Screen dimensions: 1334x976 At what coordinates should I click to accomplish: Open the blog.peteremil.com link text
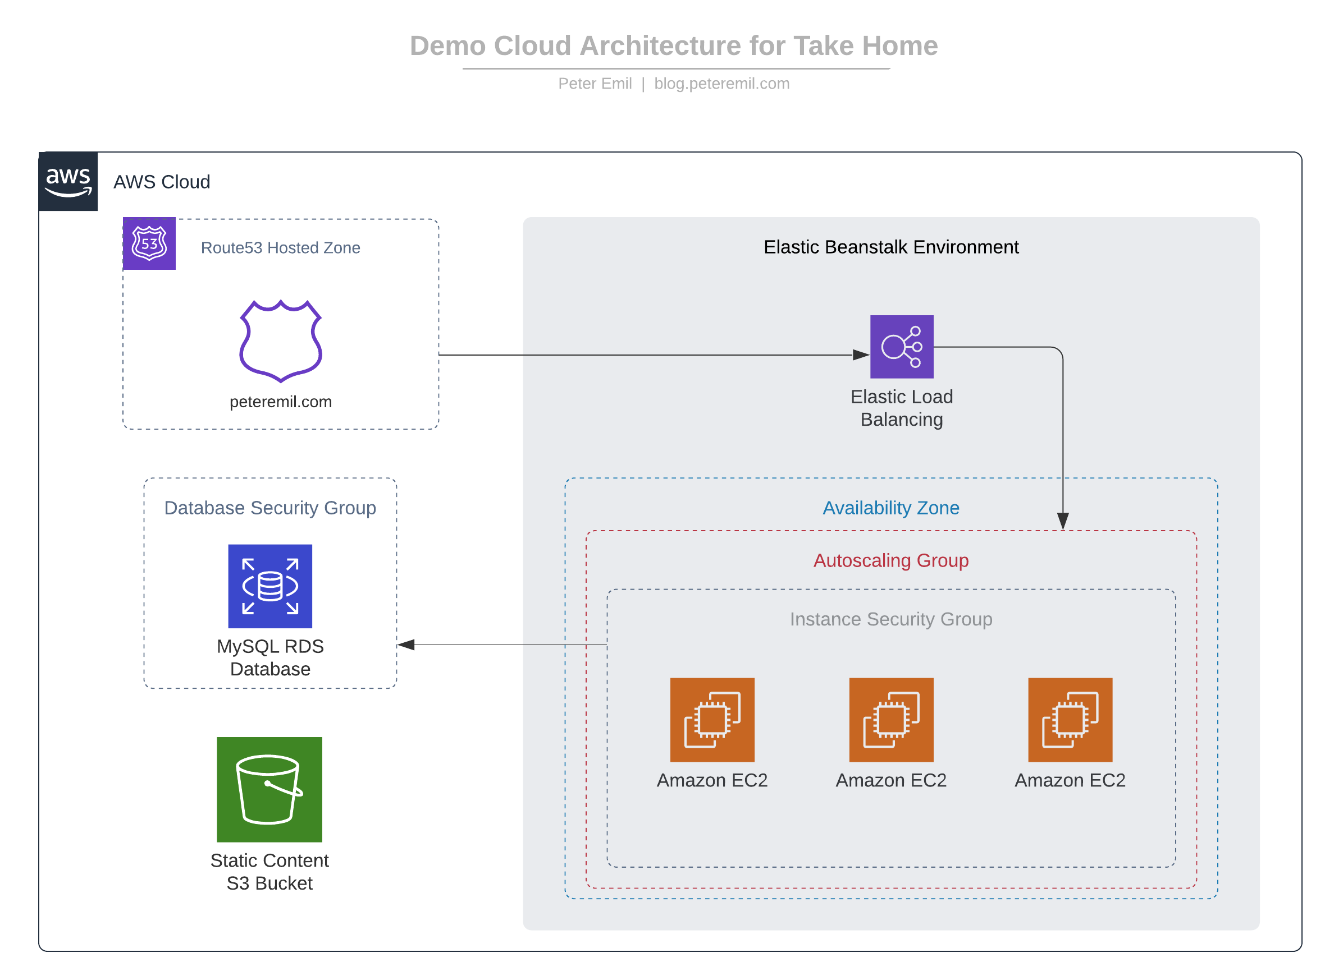(721, 84)
